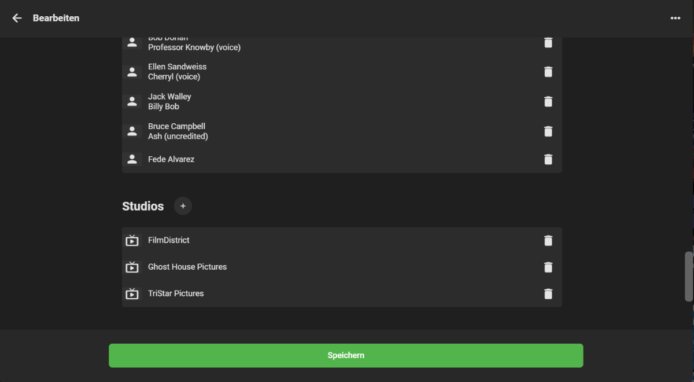Image resolution: width=694 pixels, height=382 pixels.
Task: Select Ghost House Pictures list item
Action: [187, 267]
